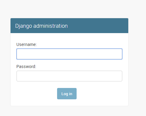The width and height of the screenshot is (146, 116).
Task: Select the blue header banner area
Action: (69, 26)
